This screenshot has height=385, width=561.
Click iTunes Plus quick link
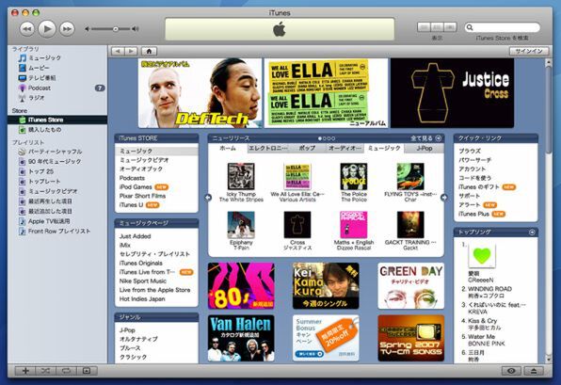[x=473, y=214]
